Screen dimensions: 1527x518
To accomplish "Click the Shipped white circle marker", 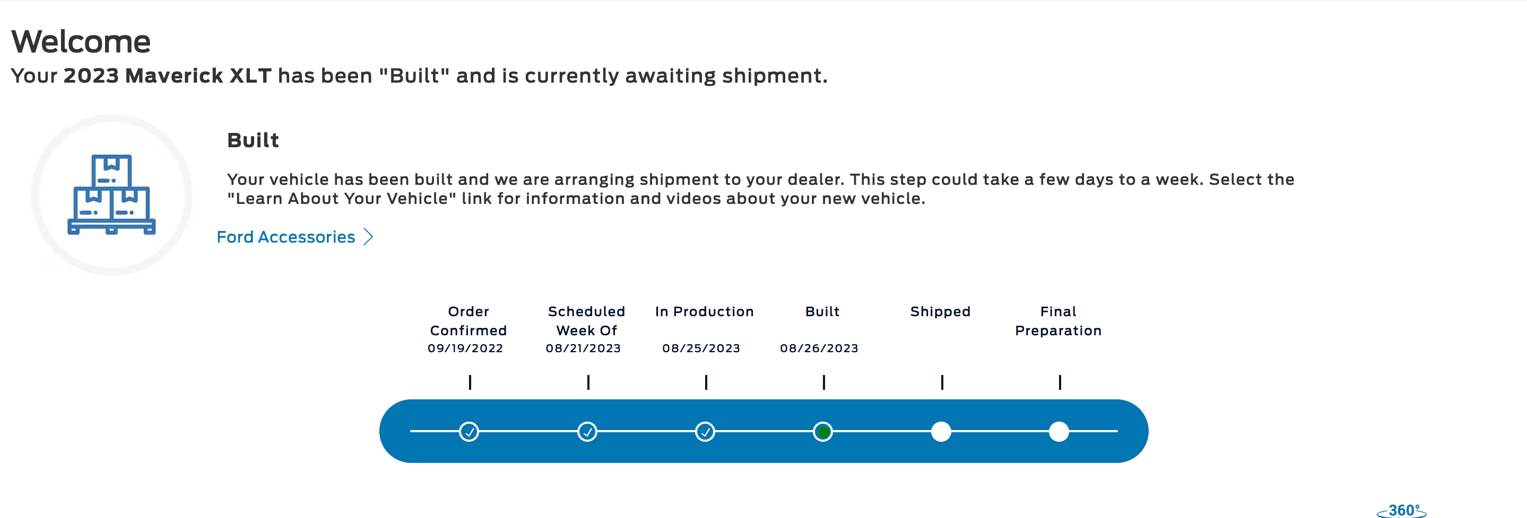I will click(x=941, y=432).
